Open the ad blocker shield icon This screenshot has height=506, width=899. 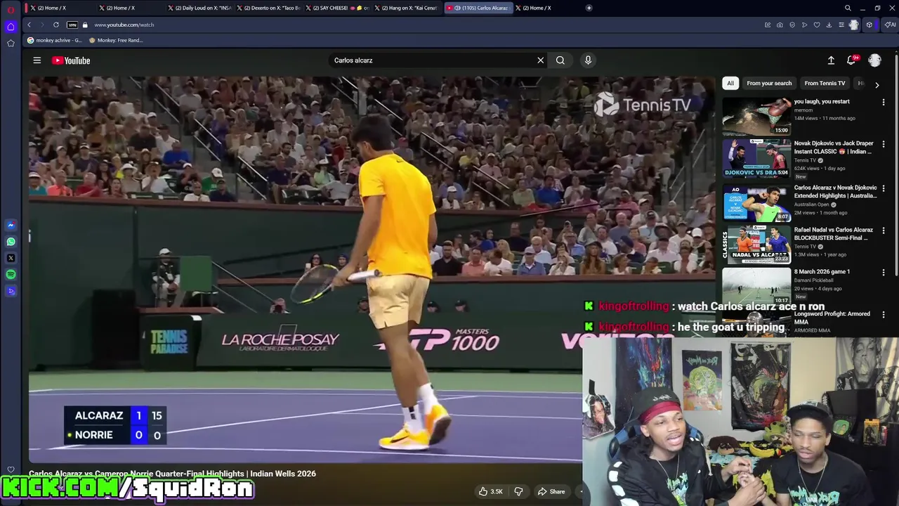pos(792,25)
